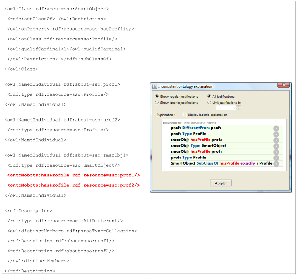
Task: Click the Java icon in dialog title bar
Action: tap(155, 86)
